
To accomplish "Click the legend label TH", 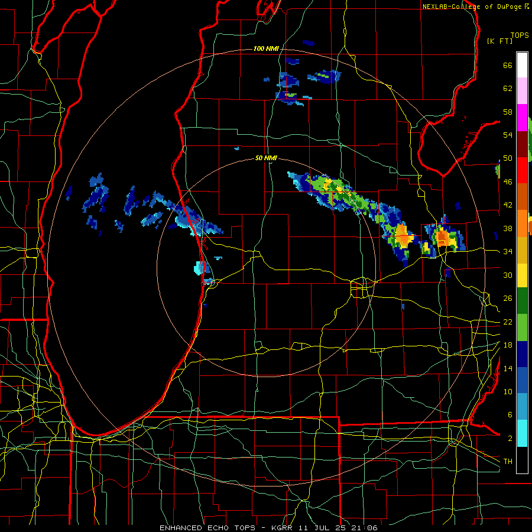I will point(508,462).
